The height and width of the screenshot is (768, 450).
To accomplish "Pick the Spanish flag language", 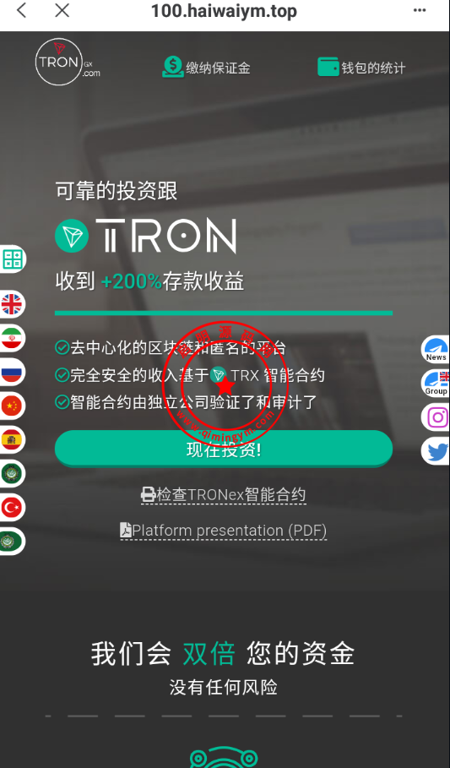I will pyautogui.click(x=12, y=439).
